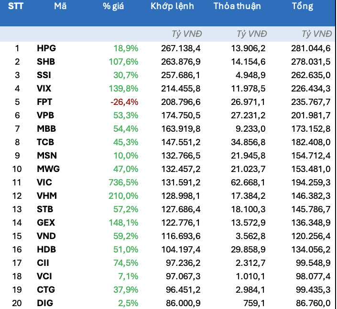Click the Mã column header
This screenshot has height=309, width=337.
point(60,6)
